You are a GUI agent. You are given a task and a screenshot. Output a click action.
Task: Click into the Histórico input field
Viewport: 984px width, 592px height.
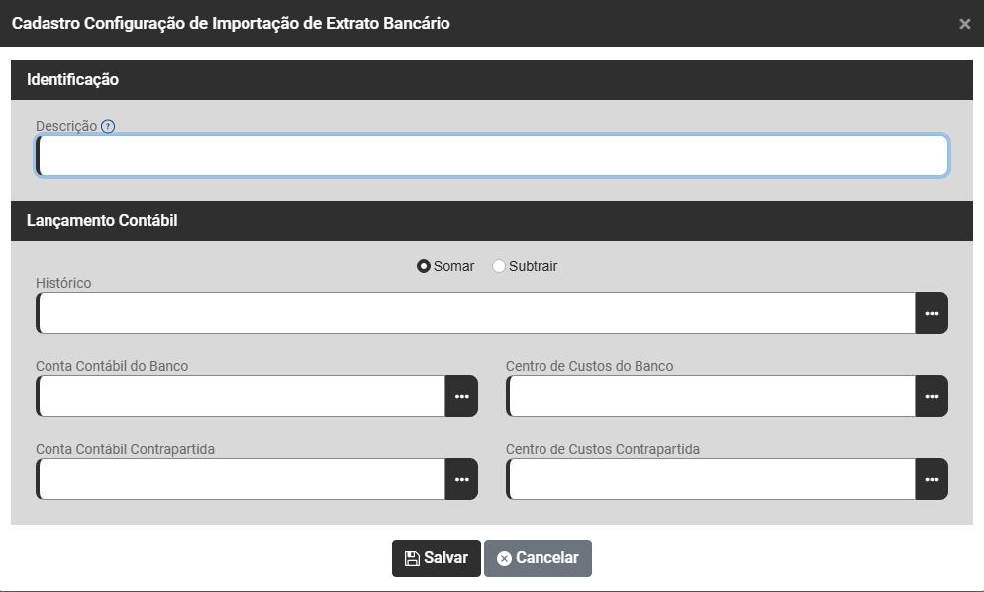point(475,313)
